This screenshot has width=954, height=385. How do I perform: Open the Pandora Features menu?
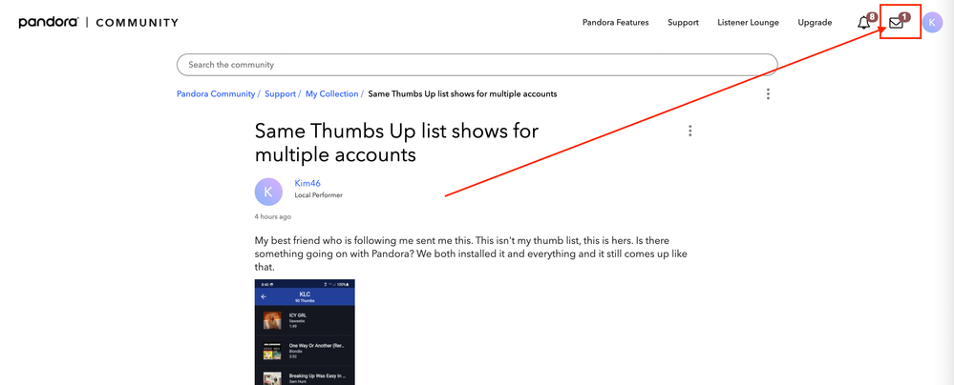(615, 23)
